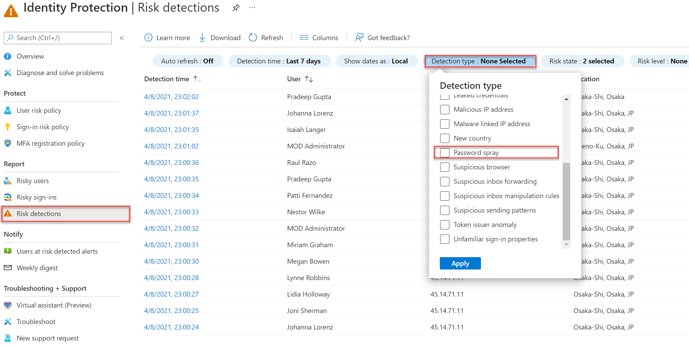689x348 pixels.
Task: Click the Risky users icon
Action: point(8,181)
